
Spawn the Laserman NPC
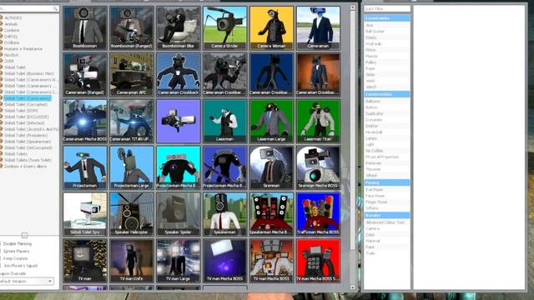coord(224,121)
